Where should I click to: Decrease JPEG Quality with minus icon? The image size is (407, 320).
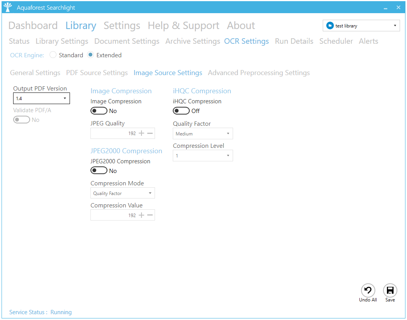[150, 133]
